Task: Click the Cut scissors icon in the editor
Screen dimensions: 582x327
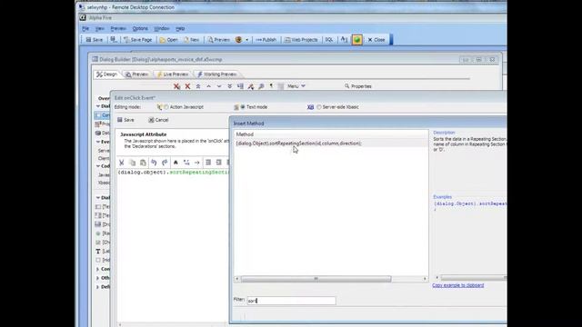Action: point(121,163)
